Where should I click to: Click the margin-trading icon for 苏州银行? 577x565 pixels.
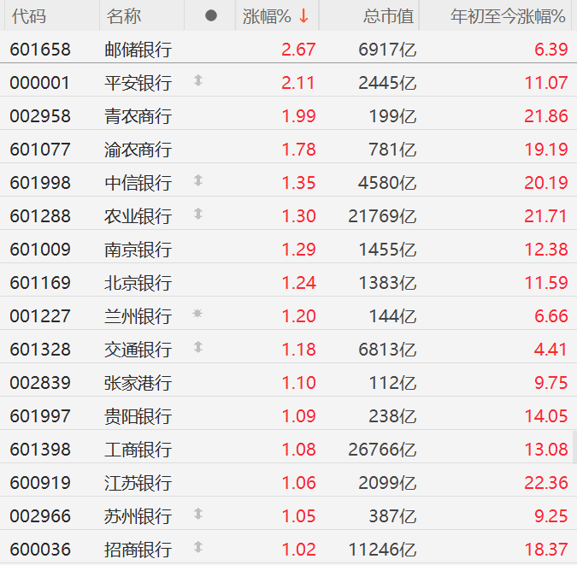pos(198,514)
